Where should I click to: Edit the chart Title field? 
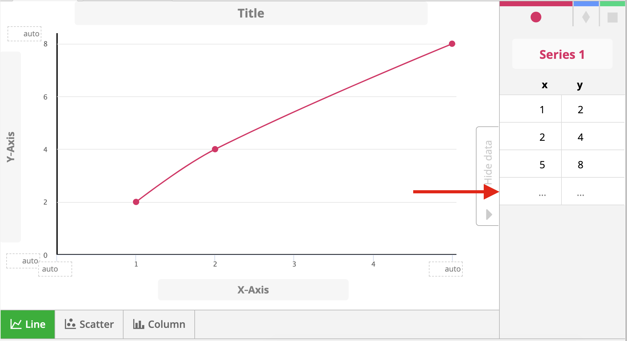251,13
